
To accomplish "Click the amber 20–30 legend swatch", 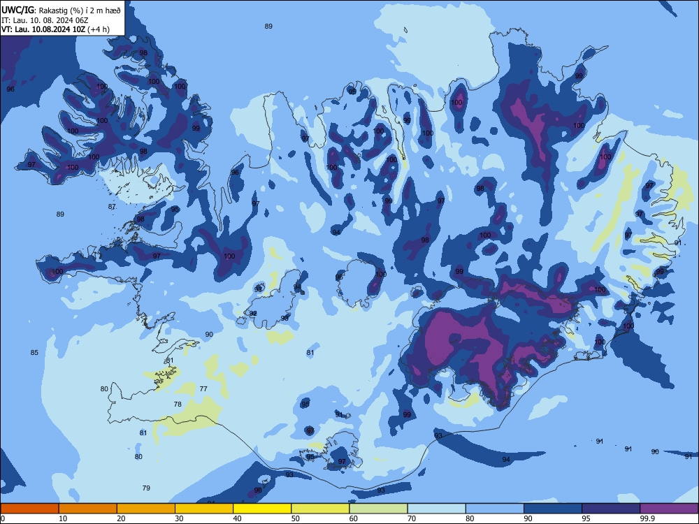I will click(146, 509).
